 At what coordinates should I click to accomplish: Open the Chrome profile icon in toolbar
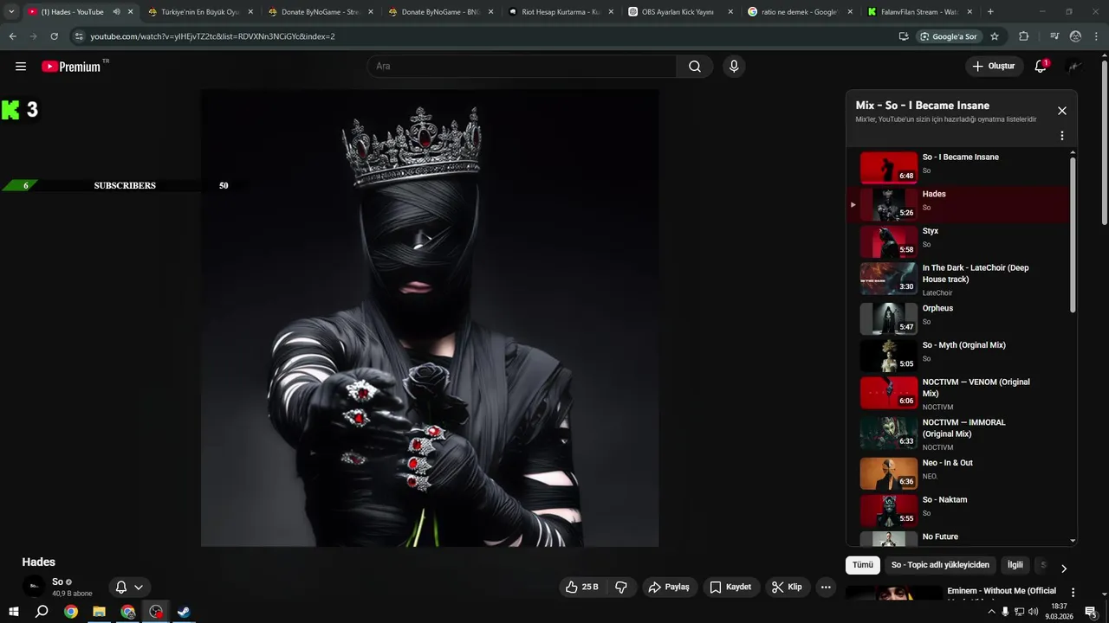point(1075,36)
